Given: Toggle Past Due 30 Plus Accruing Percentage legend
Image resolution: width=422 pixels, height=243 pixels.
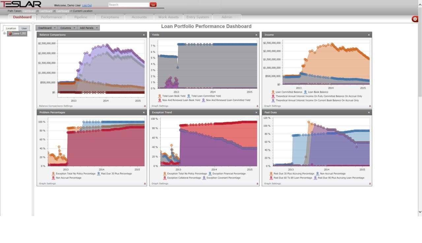Looking at the screenshot, I should [292, 173].
